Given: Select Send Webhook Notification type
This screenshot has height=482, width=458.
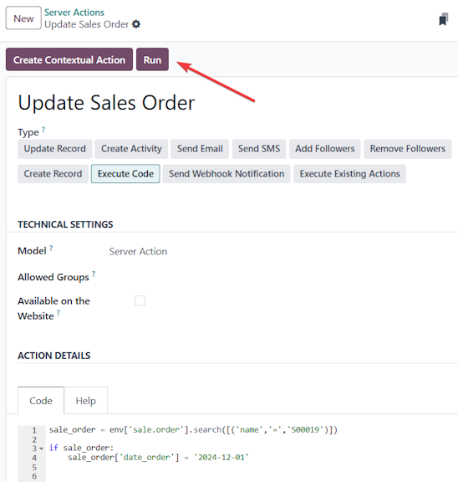Looking at the screenshot, I should tap(226, 174).
